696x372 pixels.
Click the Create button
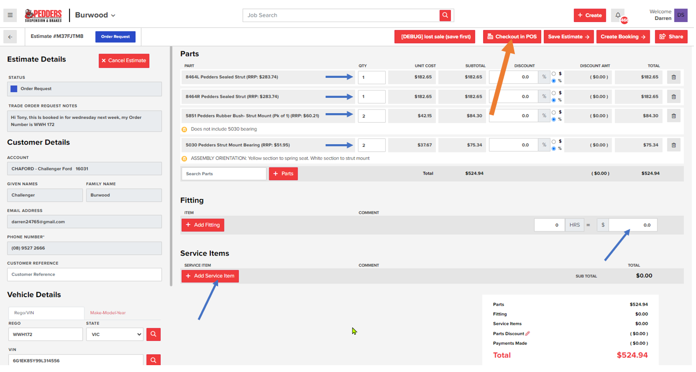[x=590, y=15]
